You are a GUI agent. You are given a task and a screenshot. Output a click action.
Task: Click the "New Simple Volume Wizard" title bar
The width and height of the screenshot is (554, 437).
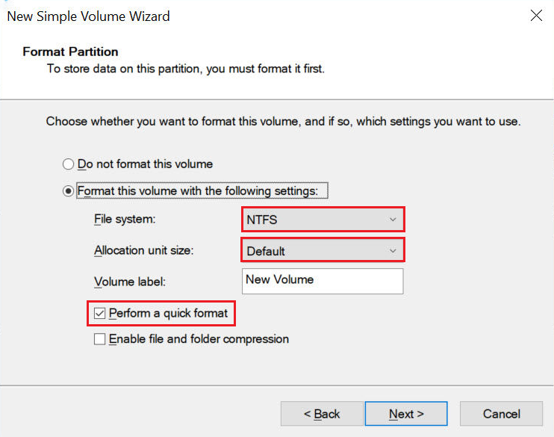(x=88, y=16)
